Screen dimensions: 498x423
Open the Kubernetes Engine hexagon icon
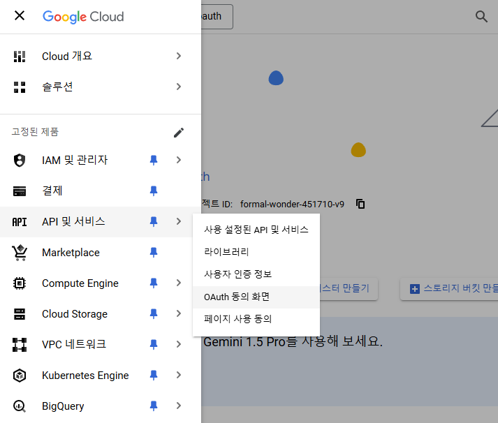(x=20, y=376)
